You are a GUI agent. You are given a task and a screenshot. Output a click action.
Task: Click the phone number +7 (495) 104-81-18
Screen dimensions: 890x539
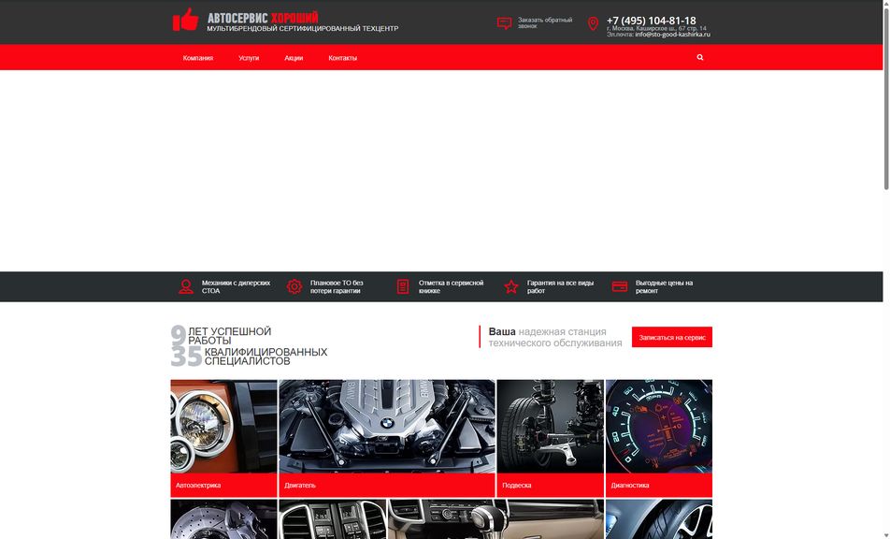point(651,21)
